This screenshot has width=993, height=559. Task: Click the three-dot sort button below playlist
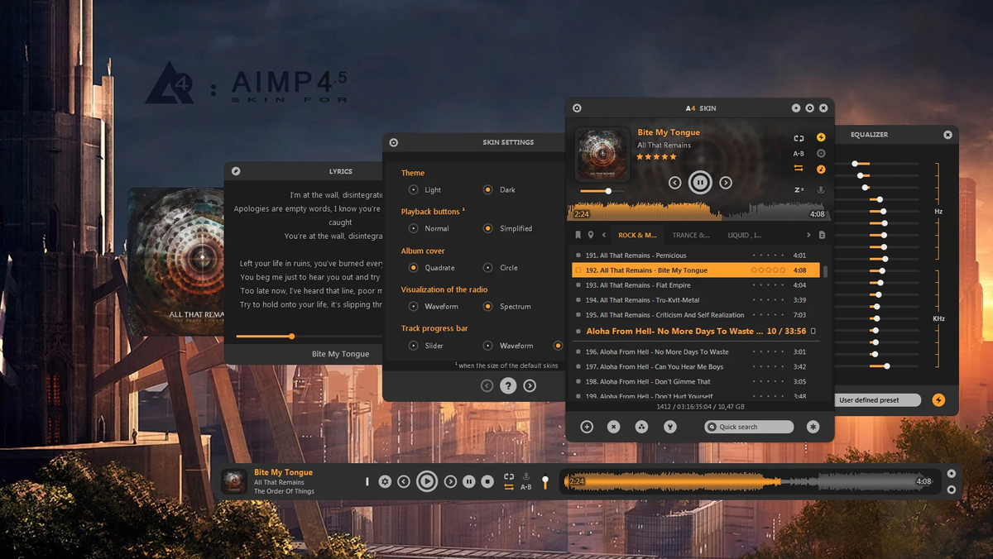click(x=641, y=427)
